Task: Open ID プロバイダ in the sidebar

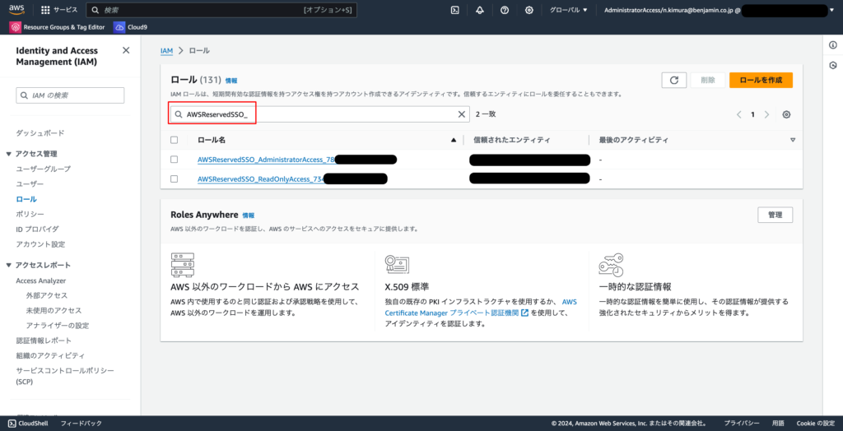Action: point(38,229)
